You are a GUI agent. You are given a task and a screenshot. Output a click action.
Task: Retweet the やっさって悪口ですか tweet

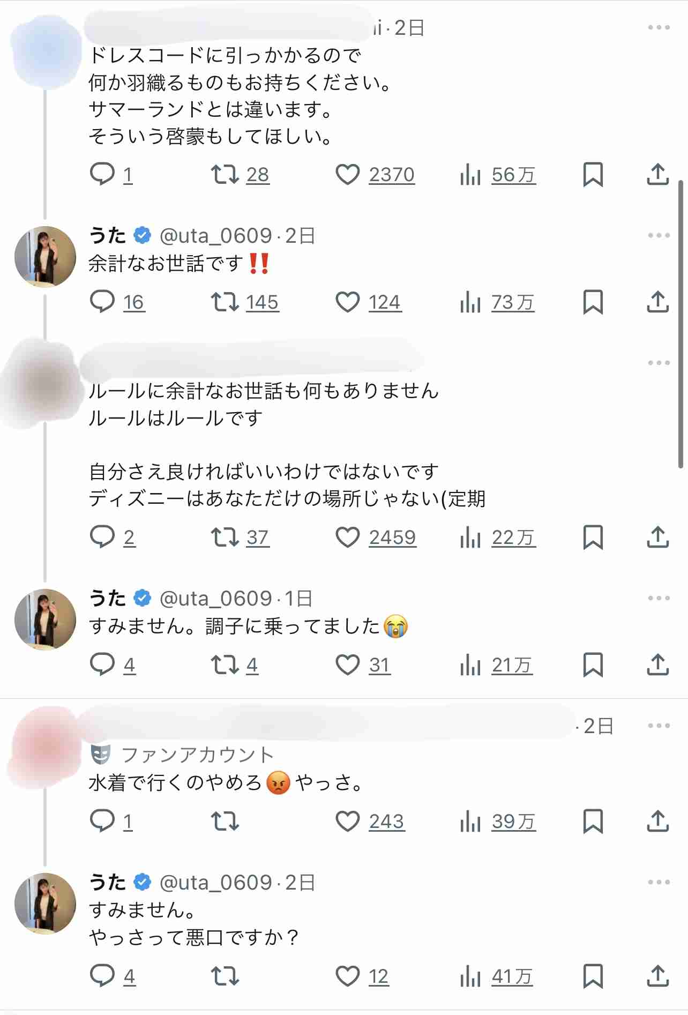coord(225,976)
